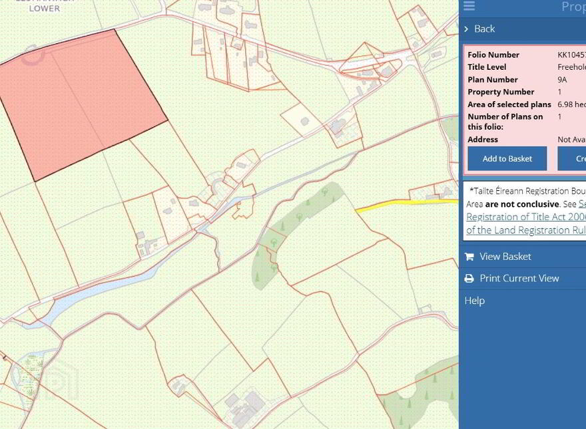Select Print Current View
Image resolution: width=586 pixels, height=429 pixels.
coord(519,278)
